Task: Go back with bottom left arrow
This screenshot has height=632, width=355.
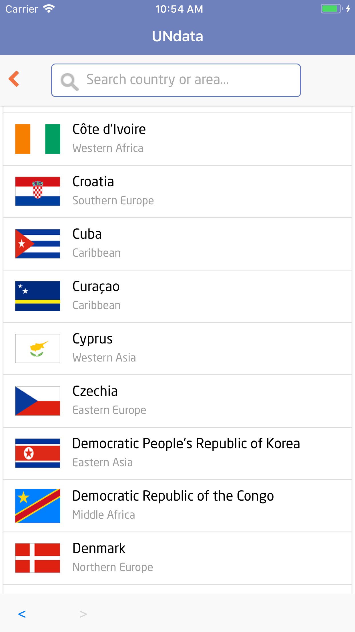Action: pyautogui.click(x=22, y=614)
